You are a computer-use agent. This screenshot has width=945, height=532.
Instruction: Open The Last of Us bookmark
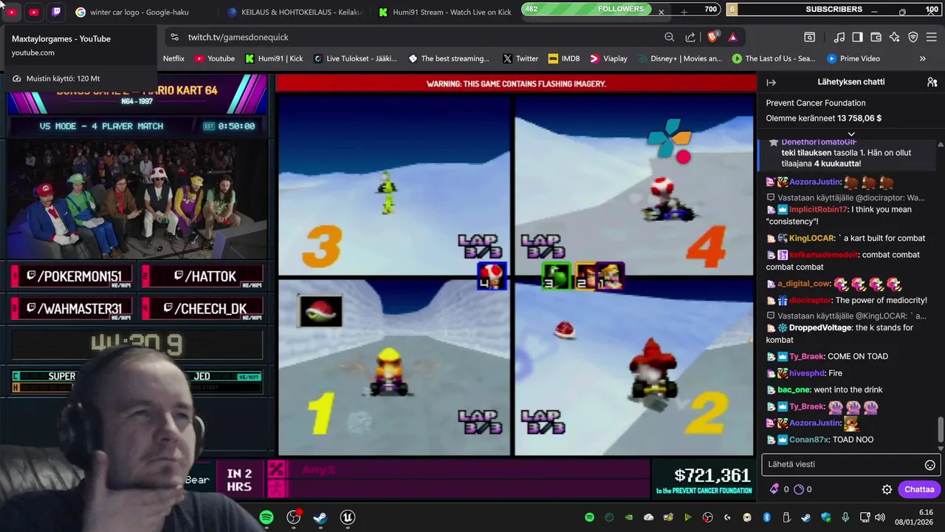tap(774, 58)
